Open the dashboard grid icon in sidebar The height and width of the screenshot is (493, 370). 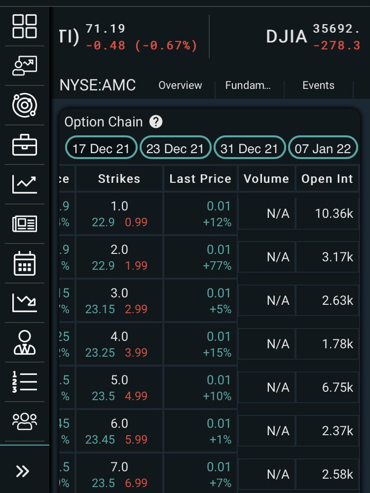[25, 26]
